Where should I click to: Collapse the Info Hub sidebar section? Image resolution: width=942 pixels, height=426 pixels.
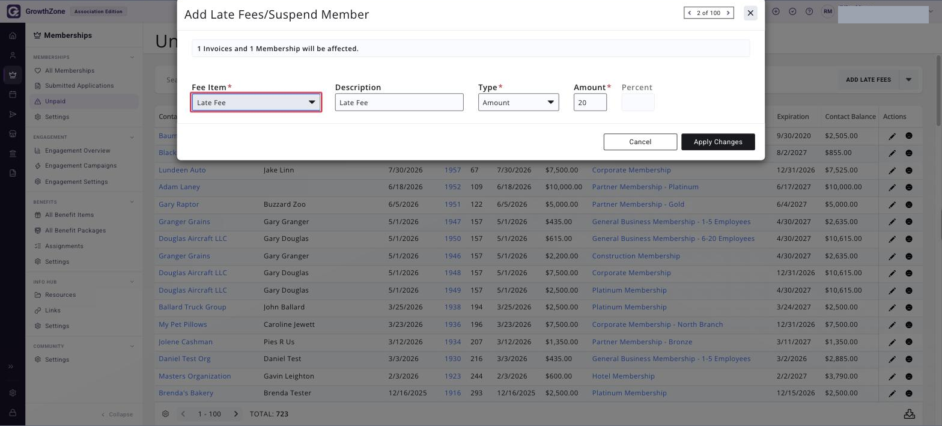tap(132, 282)
